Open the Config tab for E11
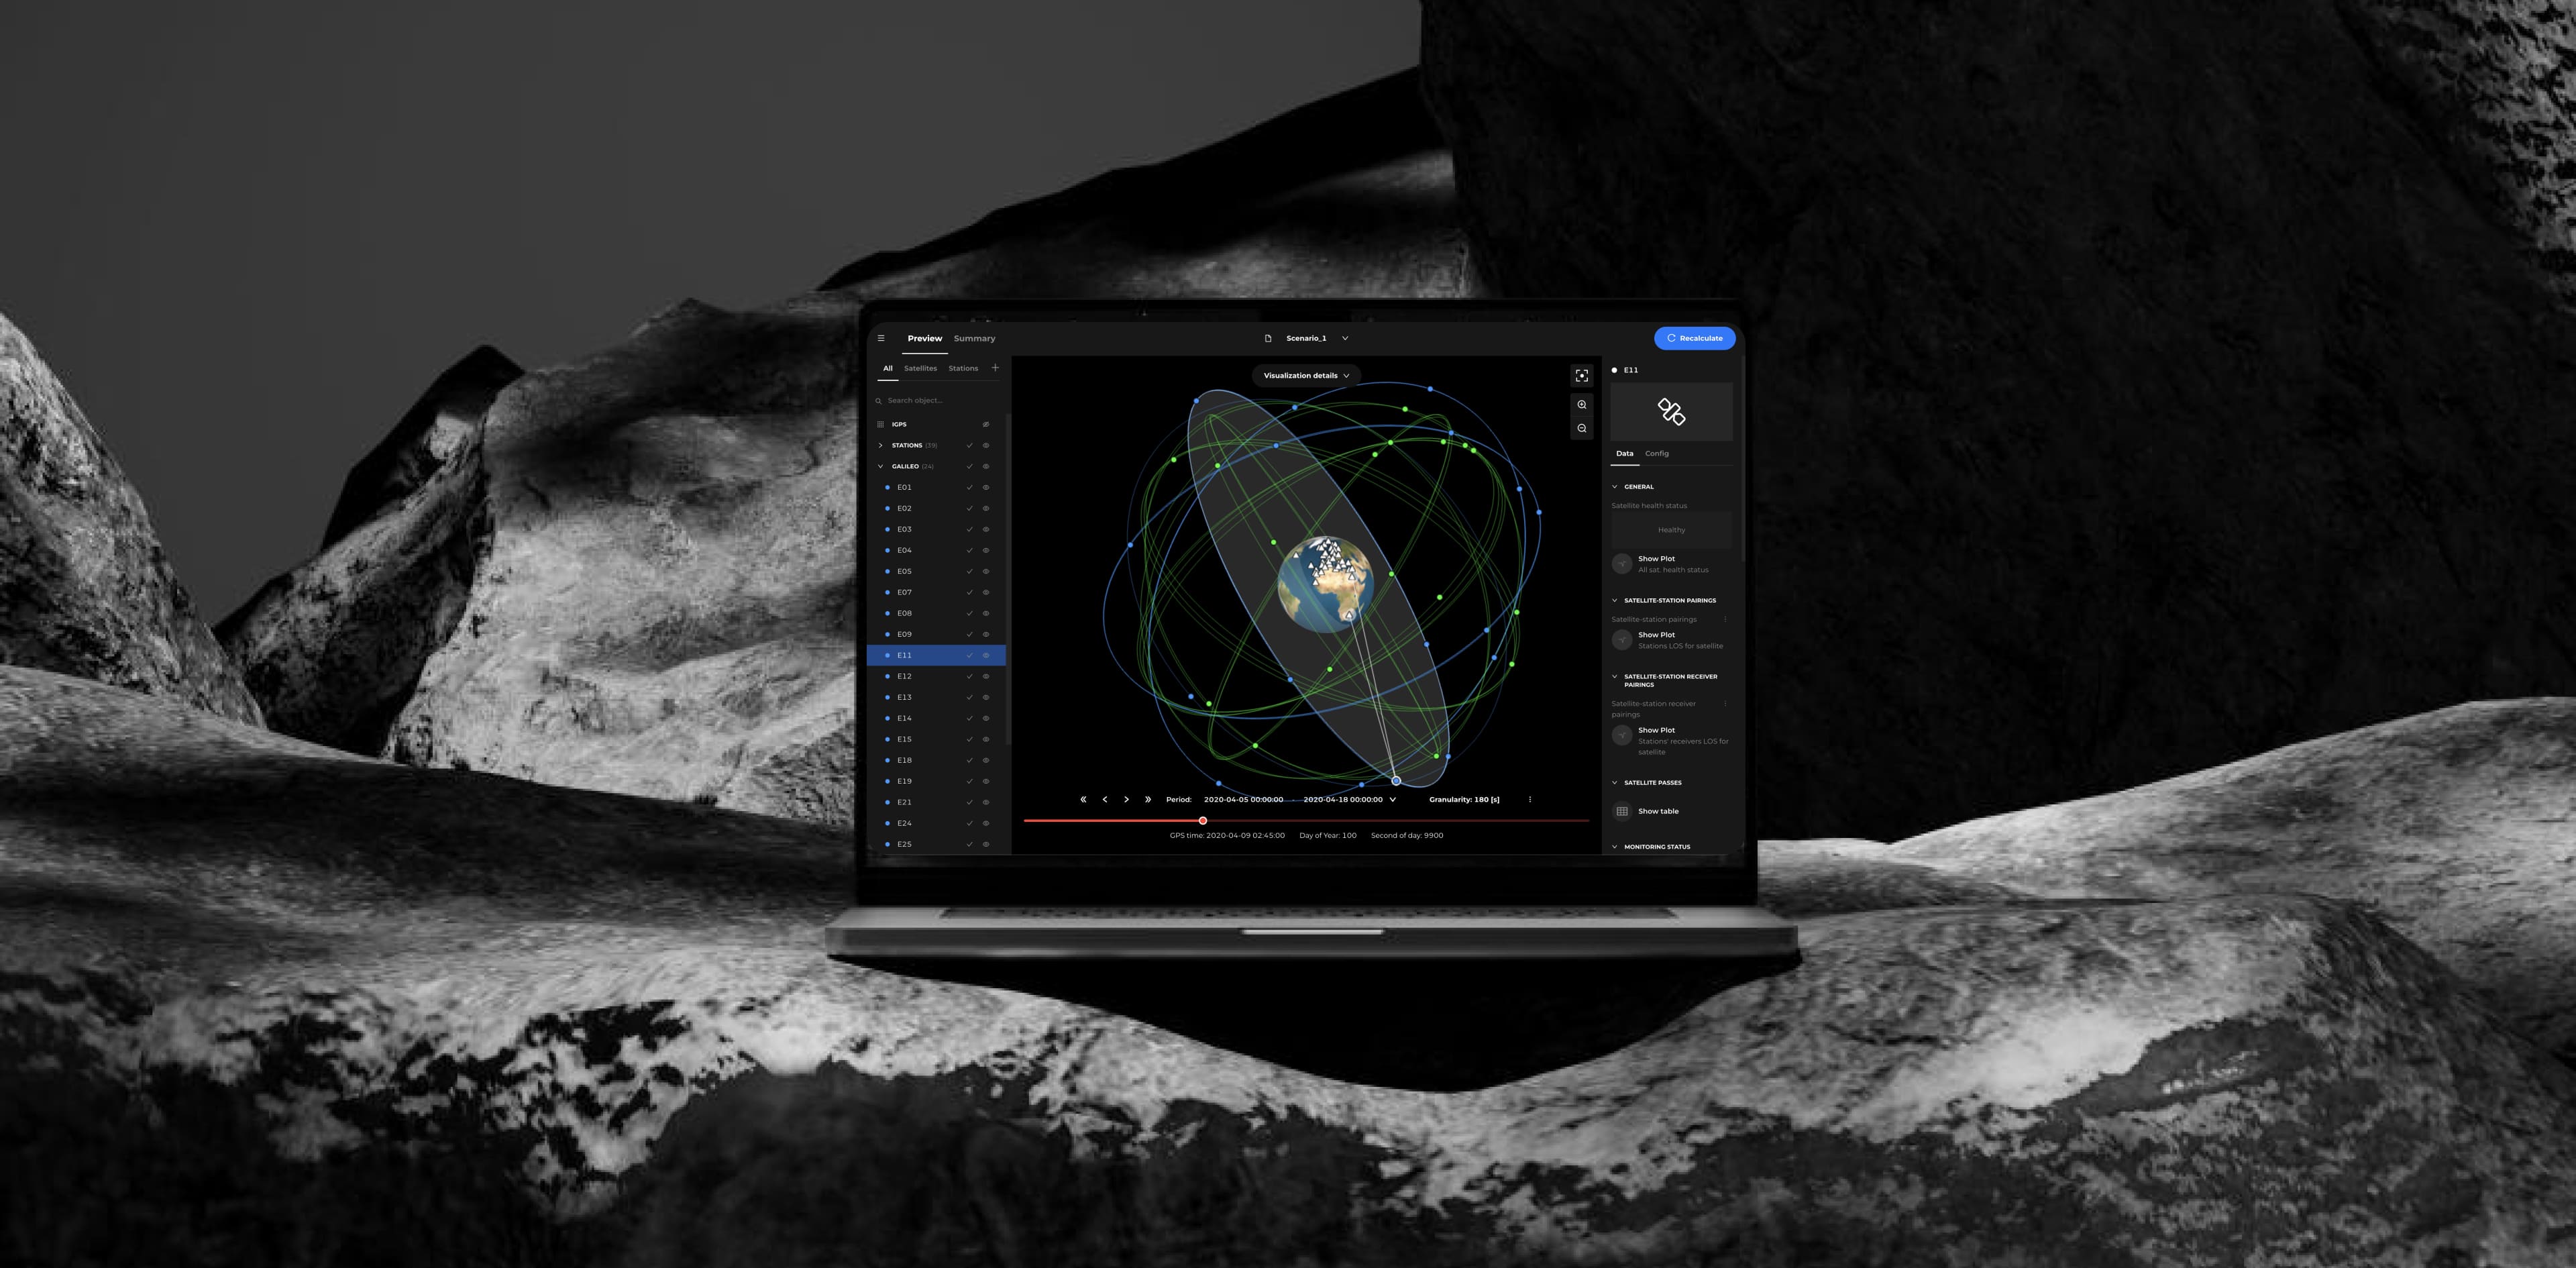Viewport: 2576px width, 1268px height. (x=1656, y=453)
